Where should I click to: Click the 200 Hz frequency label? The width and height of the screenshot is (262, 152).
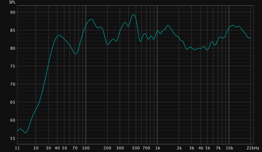point(107,148)
